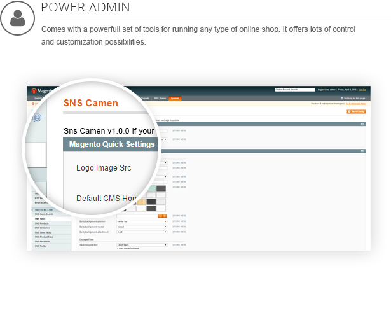Collapse the Magento Quick Settings section icon
The width and height of the screenshot is (391, 315).
click(x=362, y=151)
